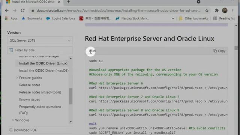Image resolution: width=240 pixels, height=135 pixels.
Task: Click the address bar URL
Action: pos(118,10)
